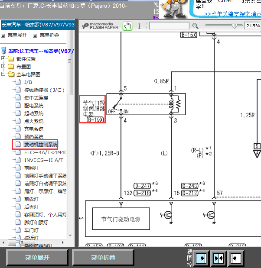Image resolution: width=261 pixels, height=268 pixels.
Task: Open the INVECS—II A/T diagram
Action: pyautogui.click(x=44, y=160)
